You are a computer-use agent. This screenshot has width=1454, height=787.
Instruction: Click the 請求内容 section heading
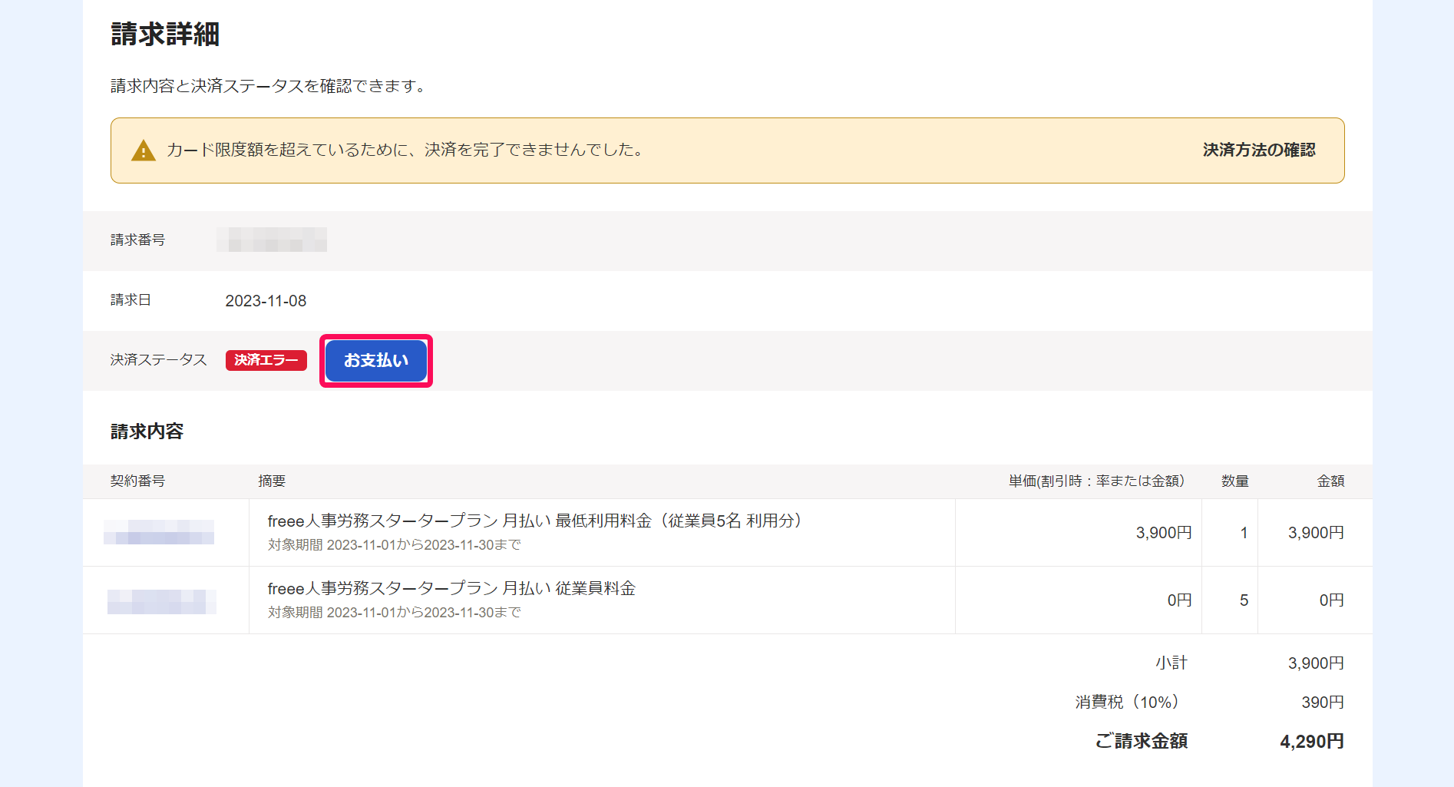coord(147,432)
